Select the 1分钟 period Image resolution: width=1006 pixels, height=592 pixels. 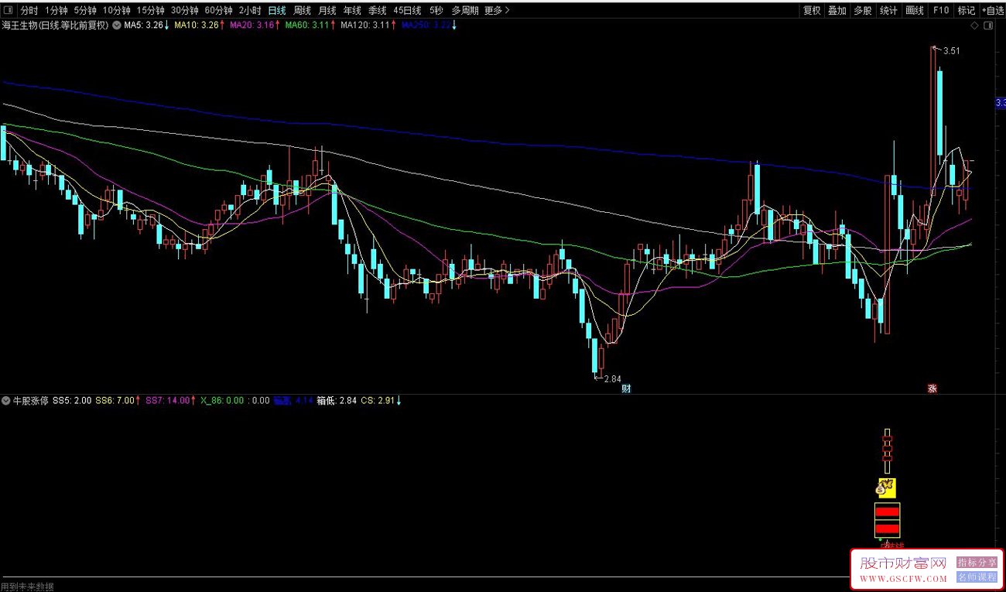(x=56, y=11)
